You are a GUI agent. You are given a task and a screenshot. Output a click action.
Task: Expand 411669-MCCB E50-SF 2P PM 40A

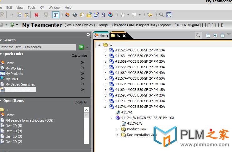click(x=105, y=73)
